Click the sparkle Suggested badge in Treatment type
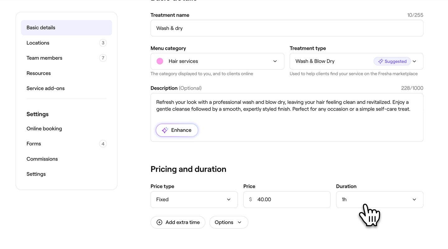Screen dimensions: 448x249 (x=392, y=61)
